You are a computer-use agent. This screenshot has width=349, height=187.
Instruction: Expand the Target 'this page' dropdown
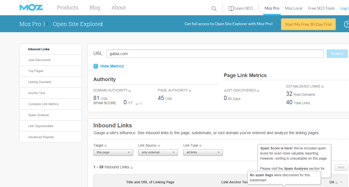click(113, 153)
